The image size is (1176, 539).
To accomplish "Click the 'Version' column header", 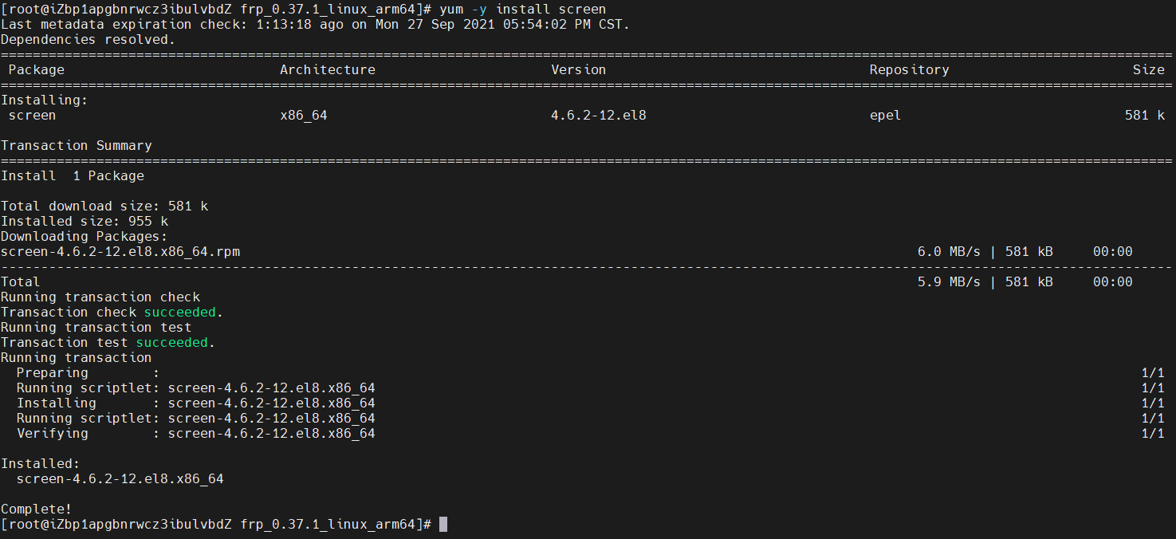I will pyautogui.click(x=578, y=69).
